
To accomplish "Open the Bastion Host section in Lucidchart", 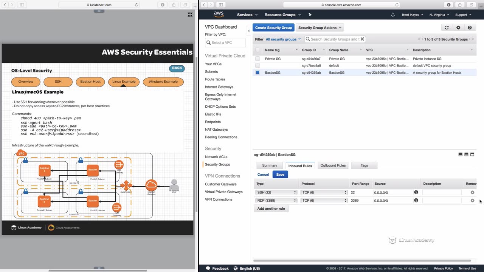I will [x=90, y=82].
